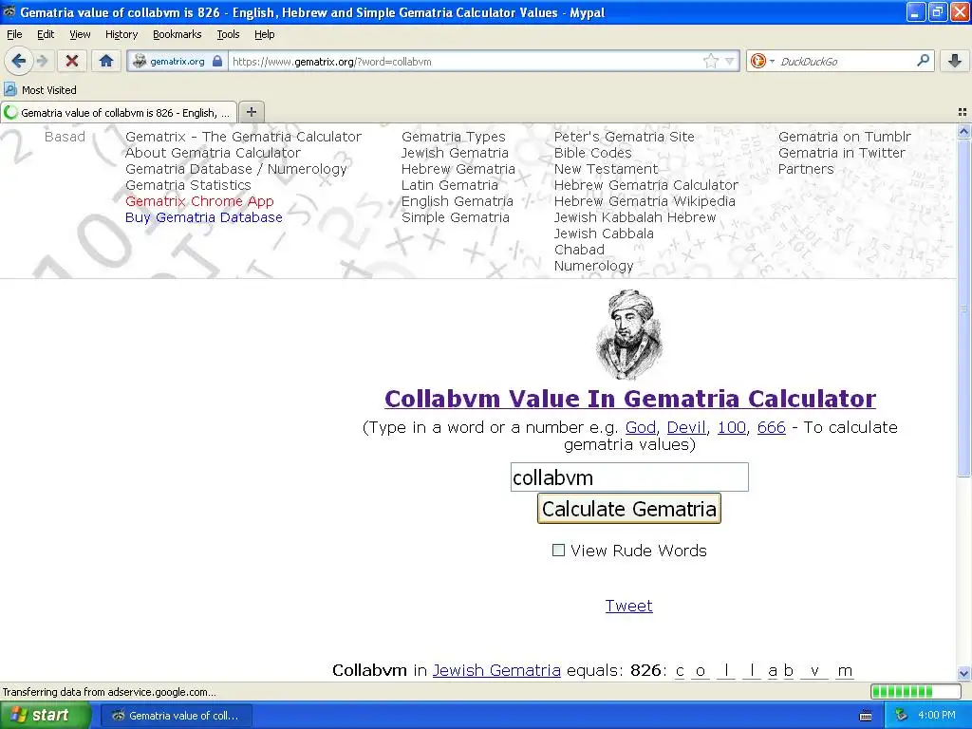Click the search magnifier icon
972x729 pixels.
(x=923, y=61)
